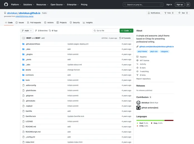Click the .github/workflows folder icon
This screenshot has width=194, height=144.
tap(23, 44)
